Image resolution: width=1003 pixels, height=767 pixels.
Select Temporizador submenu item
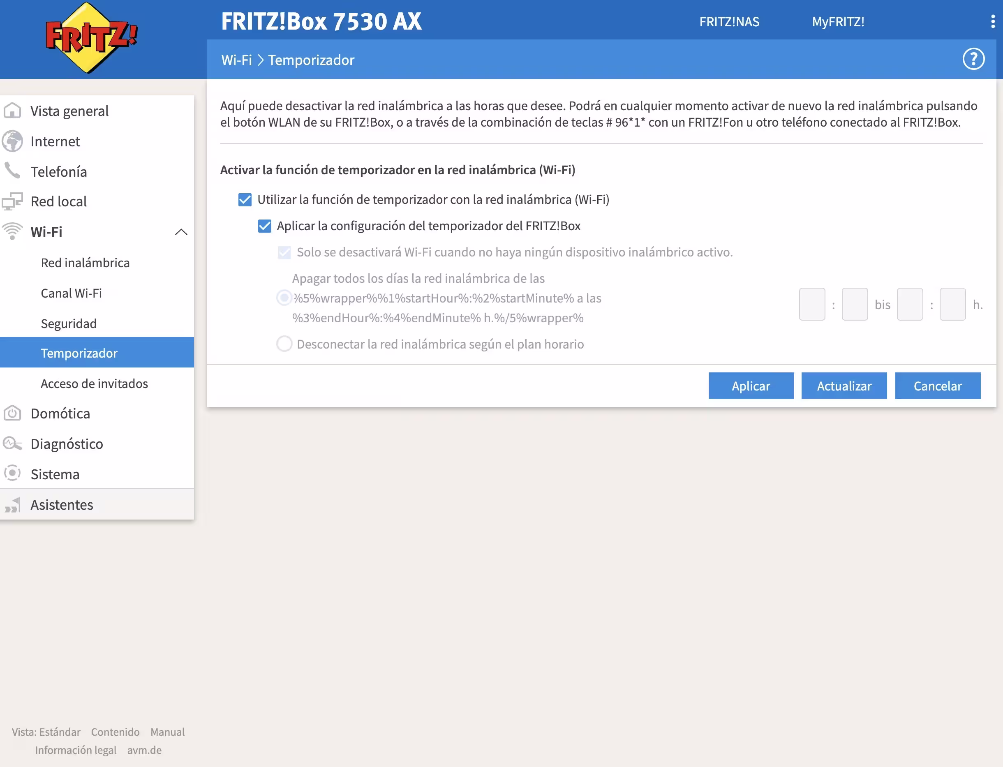[x=97, y=352]
